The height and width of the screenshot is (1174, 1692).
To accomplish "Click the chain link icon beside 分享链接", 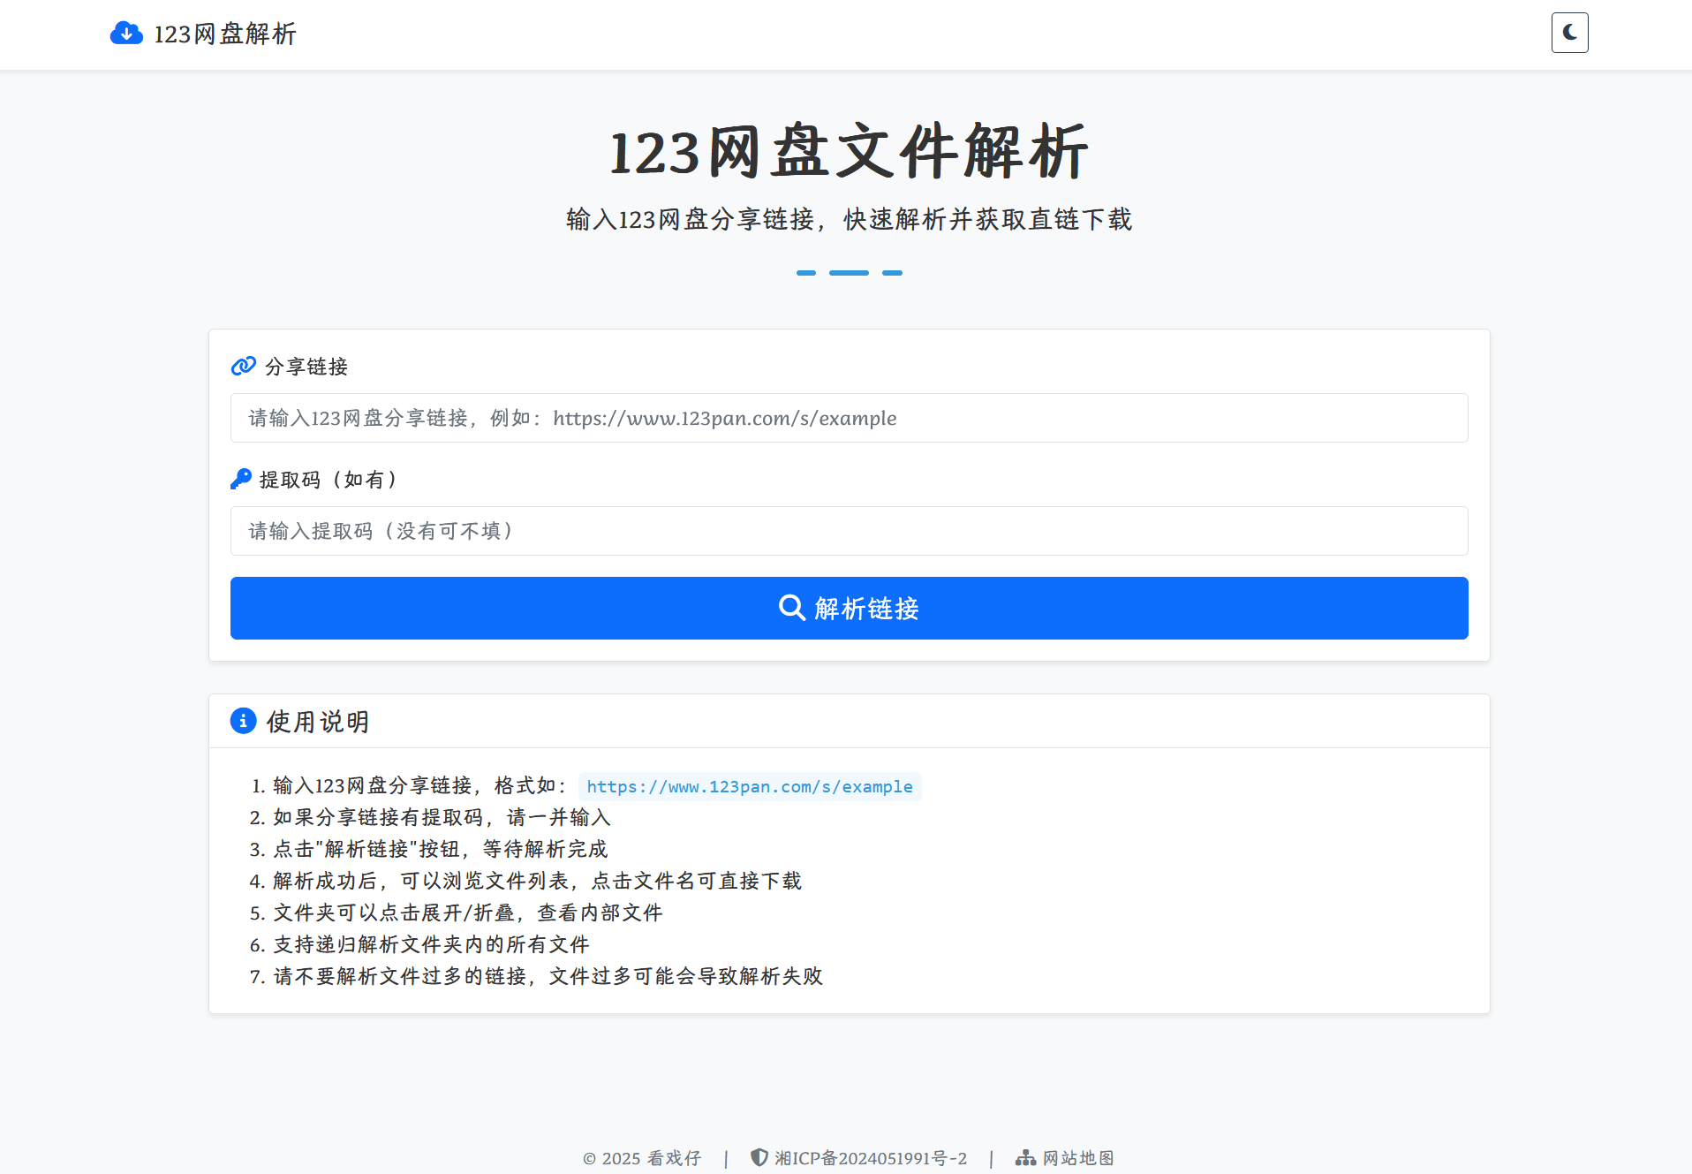I will [242, 366].
